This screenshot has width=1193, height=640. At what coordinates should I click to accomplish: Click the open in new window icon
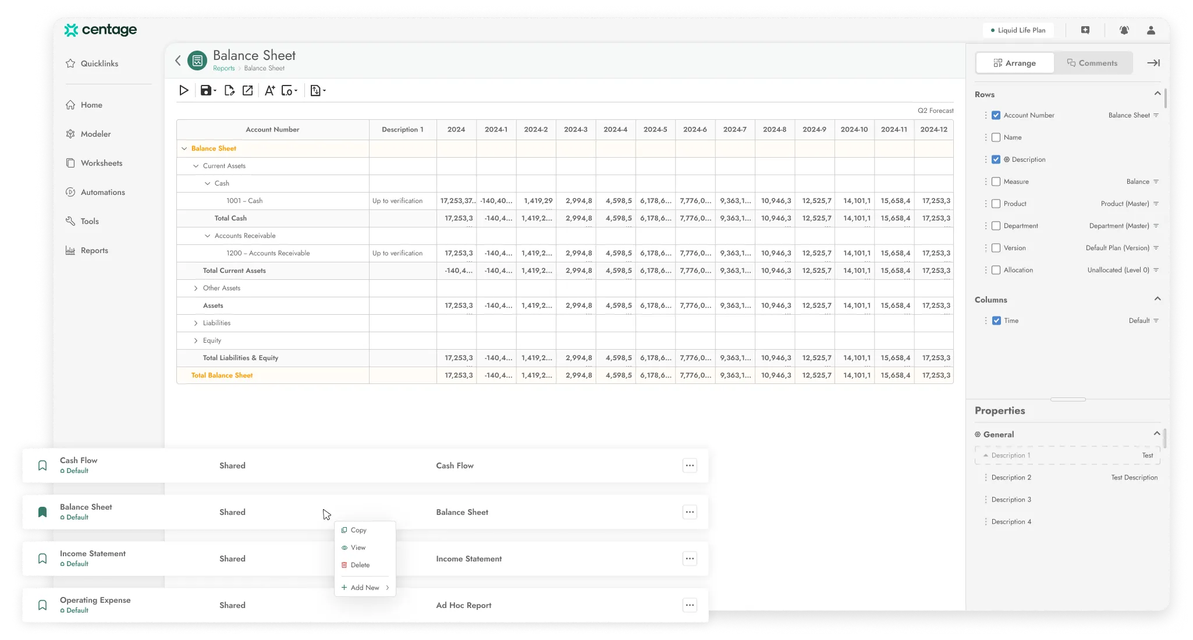pyautogui.click(x=248, y=90)
